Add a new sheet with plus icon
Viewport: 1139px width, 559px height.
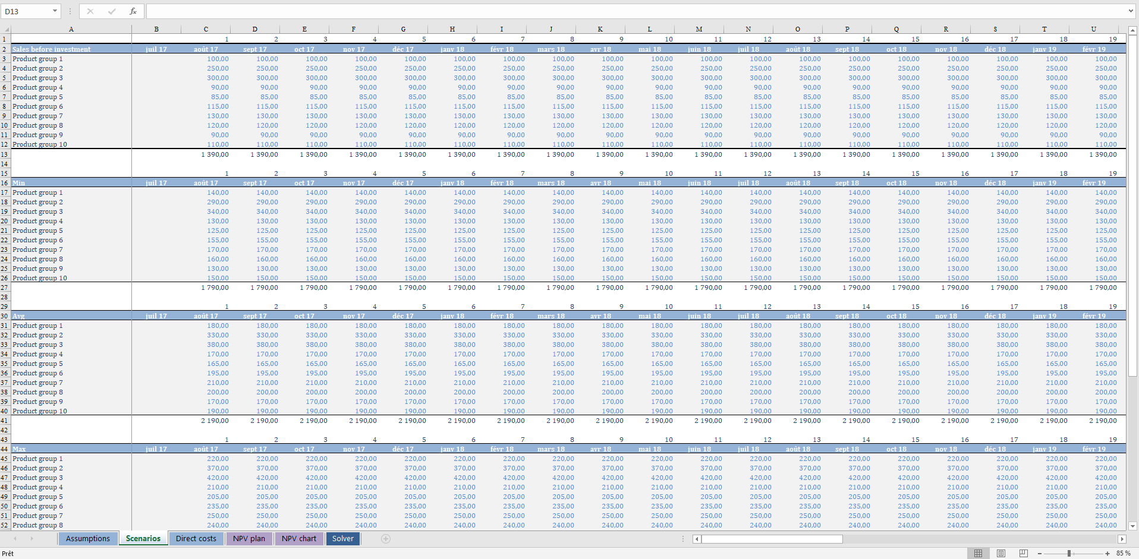pos(386,539)
